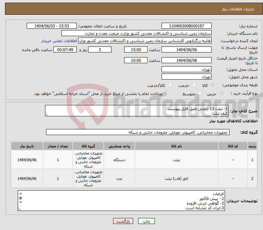Click the عدد unit cell

119,179
